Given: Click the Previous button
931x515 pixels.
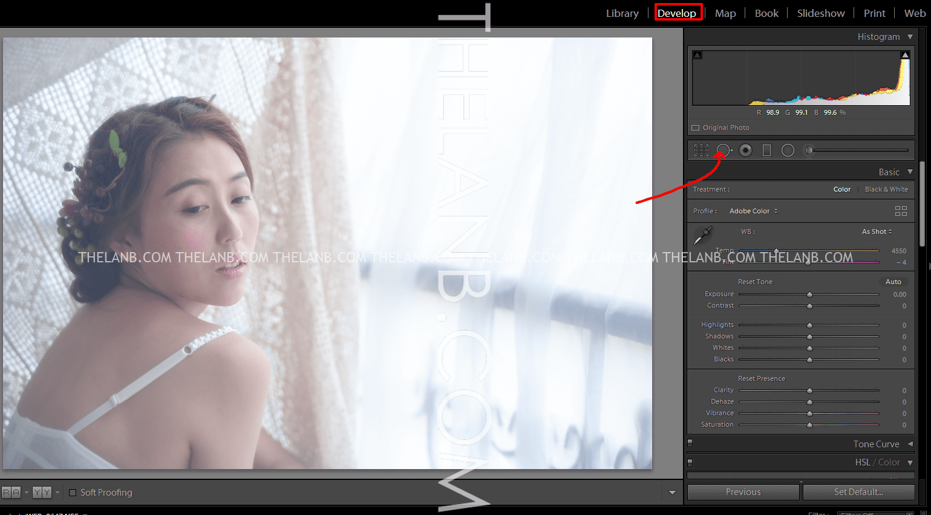Looking at the screenshot, I should pyautogui.click(x=743, y=492).
